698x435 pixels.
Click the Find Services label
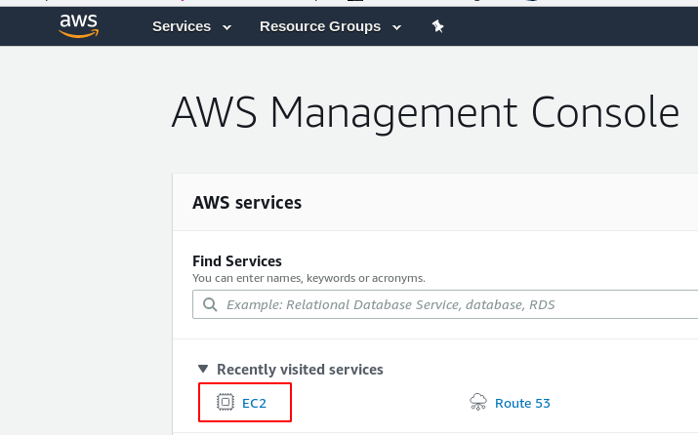[237, 261]
